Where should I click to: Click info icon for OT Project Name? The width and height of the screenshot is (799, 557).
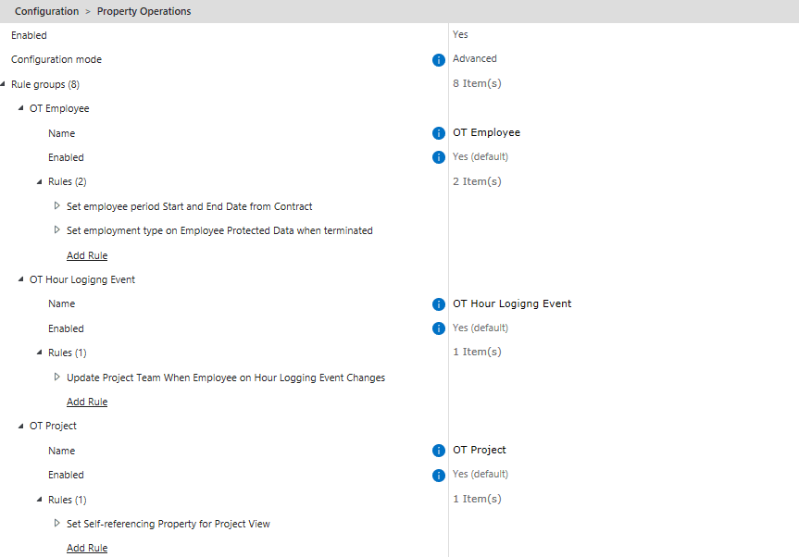coord(439,451)
